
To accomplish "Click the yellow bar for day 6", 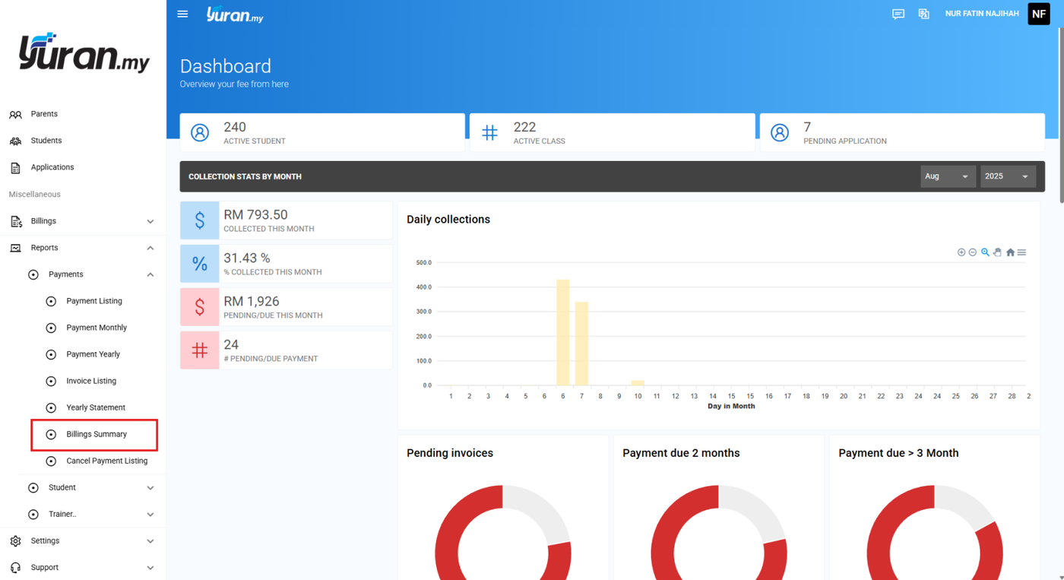I will pos(563,333).
